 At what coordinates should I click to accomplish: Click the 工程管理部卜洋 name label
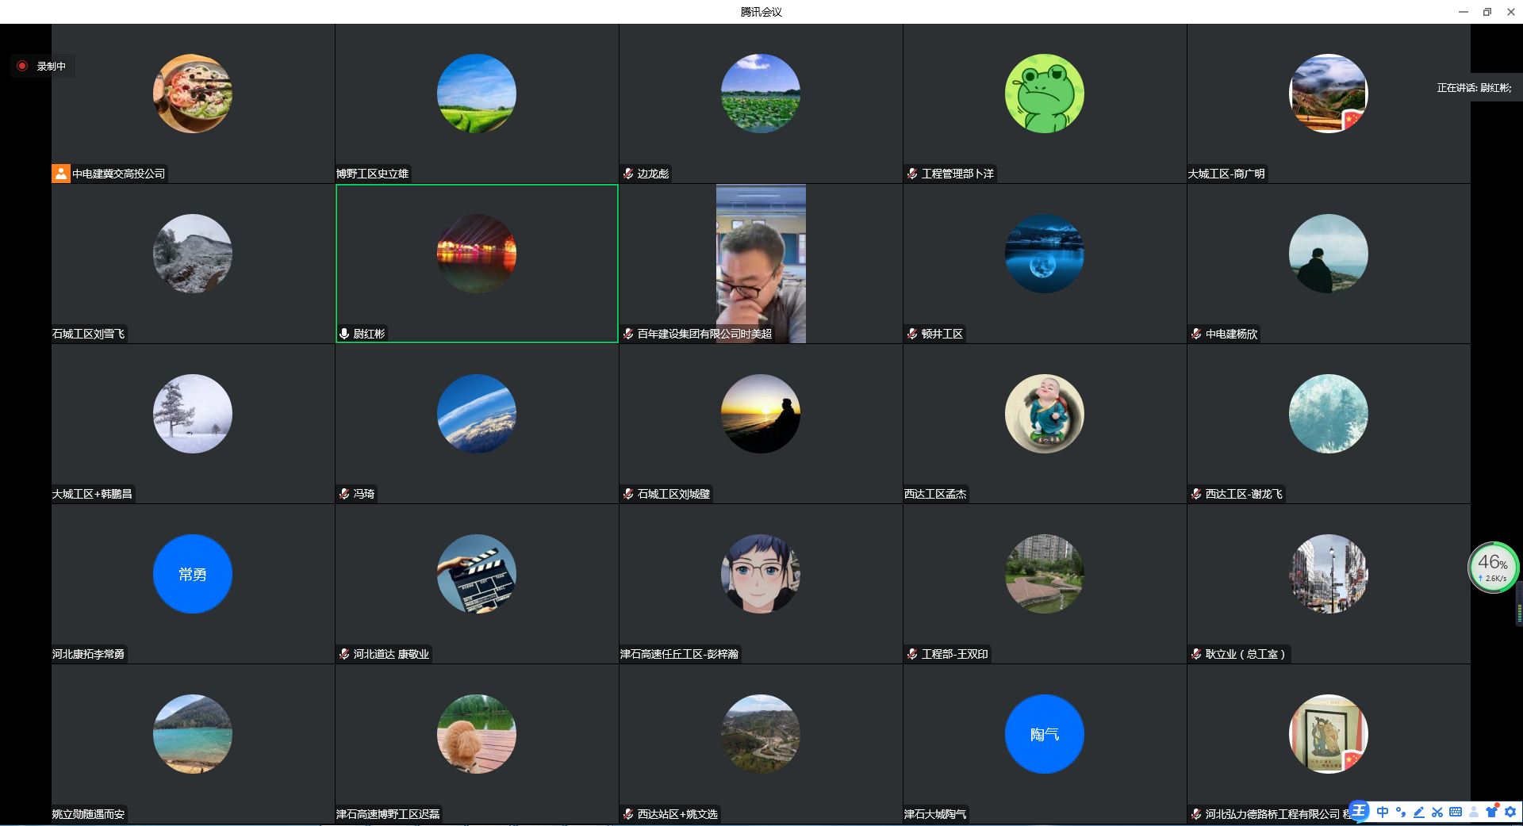[x=957, y=174]
